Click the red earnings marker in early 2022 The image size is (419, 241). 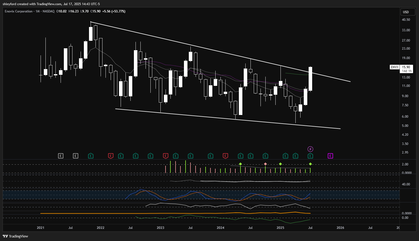[x=111, y=156]
